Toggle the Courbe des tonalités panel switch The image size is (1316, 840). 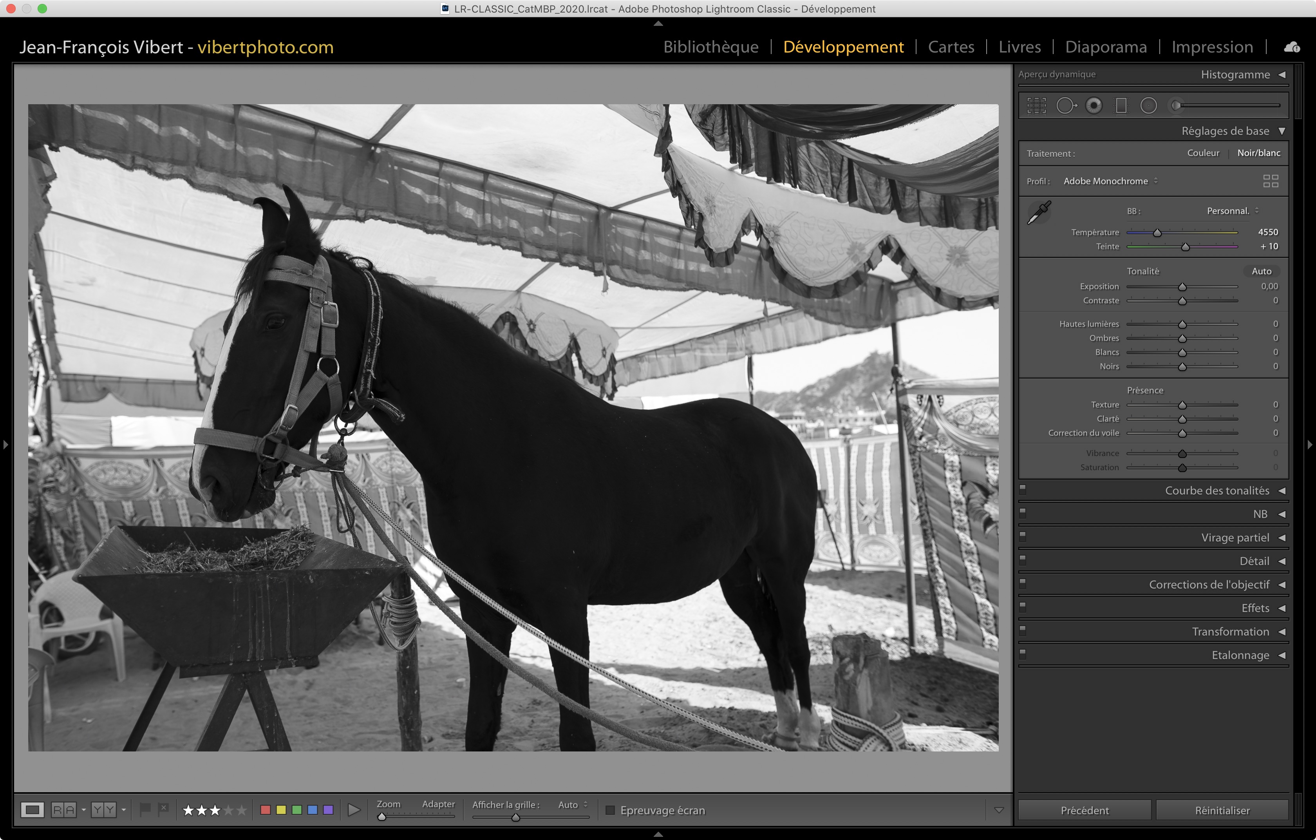[x=1023, y=489]
